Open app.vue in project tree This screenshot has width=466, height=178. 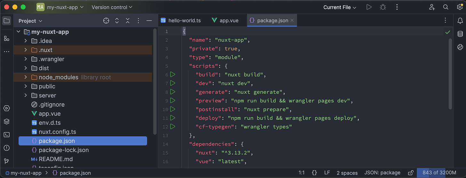[50, 114]
